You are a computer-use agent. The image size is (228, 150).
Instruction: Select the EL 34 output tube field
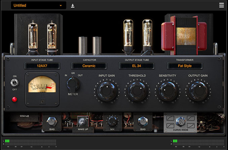pos(137,66)
